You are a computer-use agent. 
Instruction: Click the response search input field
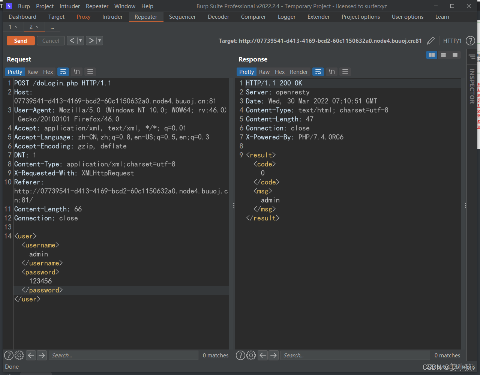(x=355, y=355)
